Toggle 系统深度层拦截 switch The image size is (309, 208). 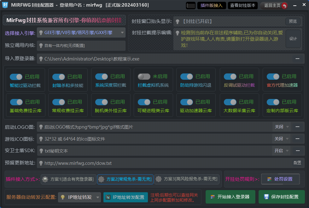[102, 77]
